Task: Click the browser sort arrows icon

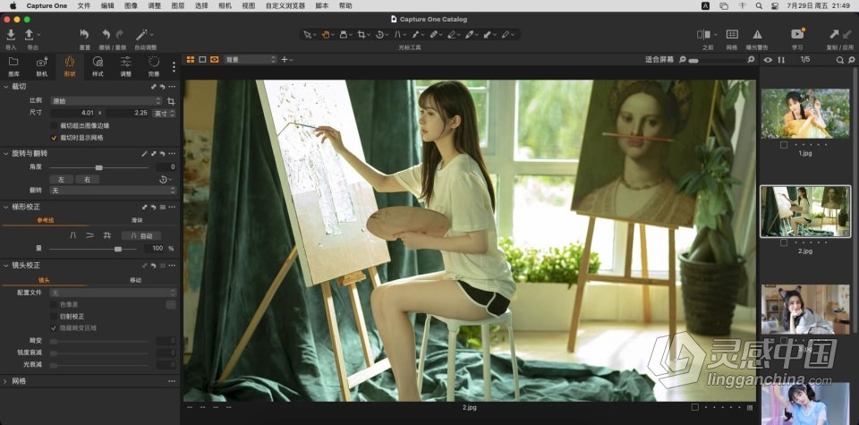Action: (781, 60)
